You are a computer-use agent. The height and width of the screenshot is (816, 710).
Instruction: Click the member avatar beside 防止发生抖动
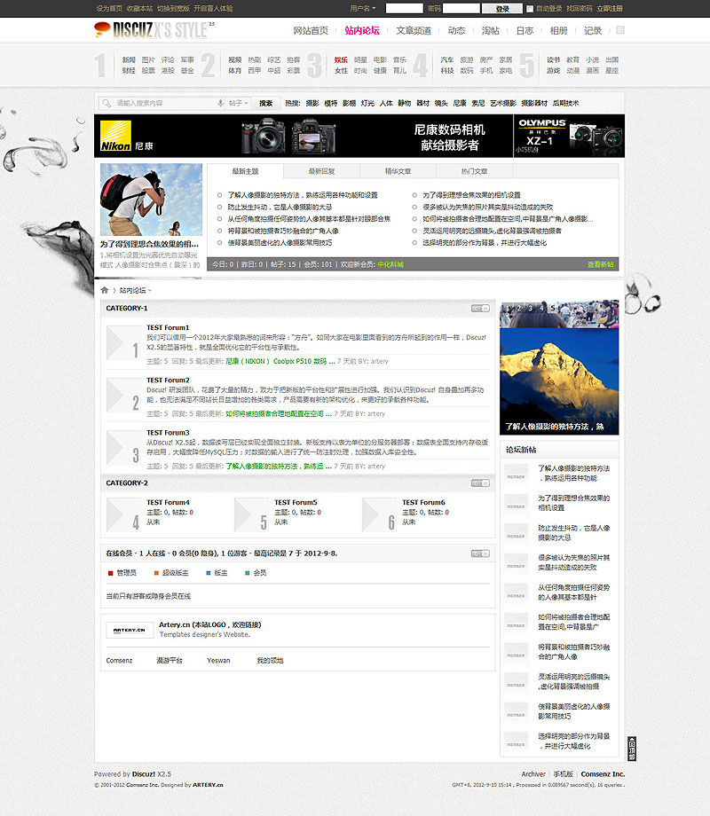[516, 536]
